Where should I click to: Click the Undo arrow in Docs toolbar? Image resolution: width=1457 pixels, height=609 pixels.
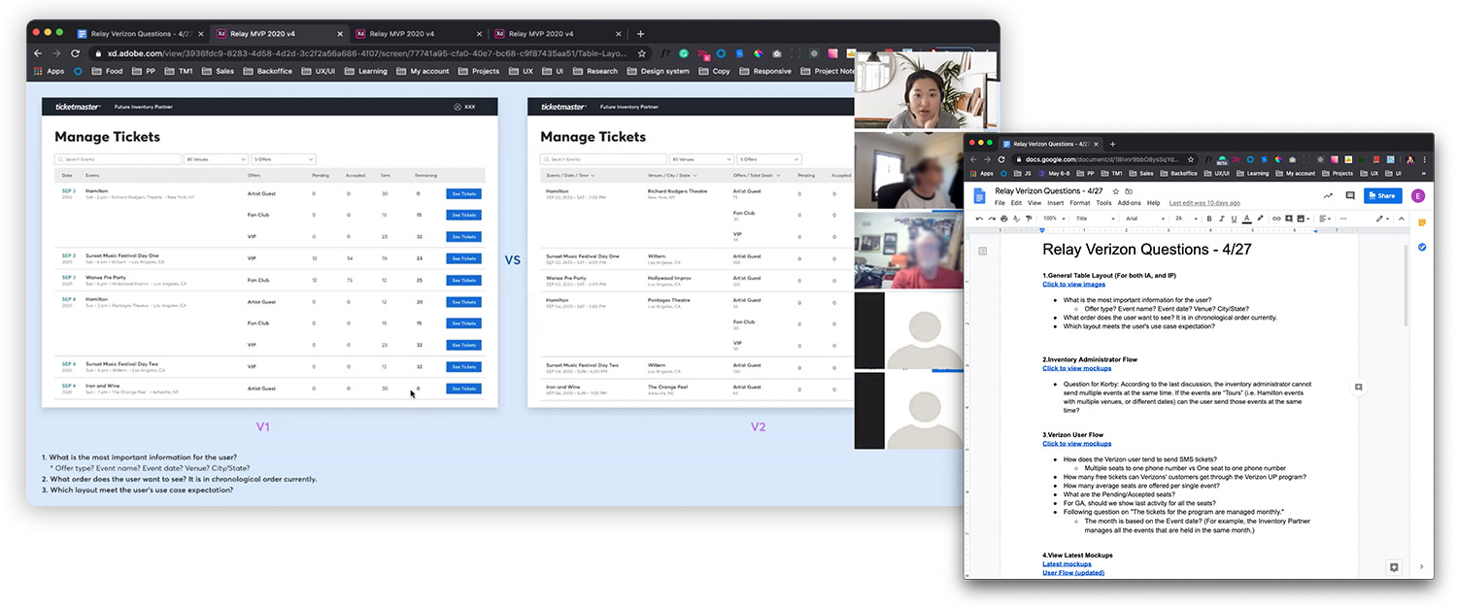point(979,219)
